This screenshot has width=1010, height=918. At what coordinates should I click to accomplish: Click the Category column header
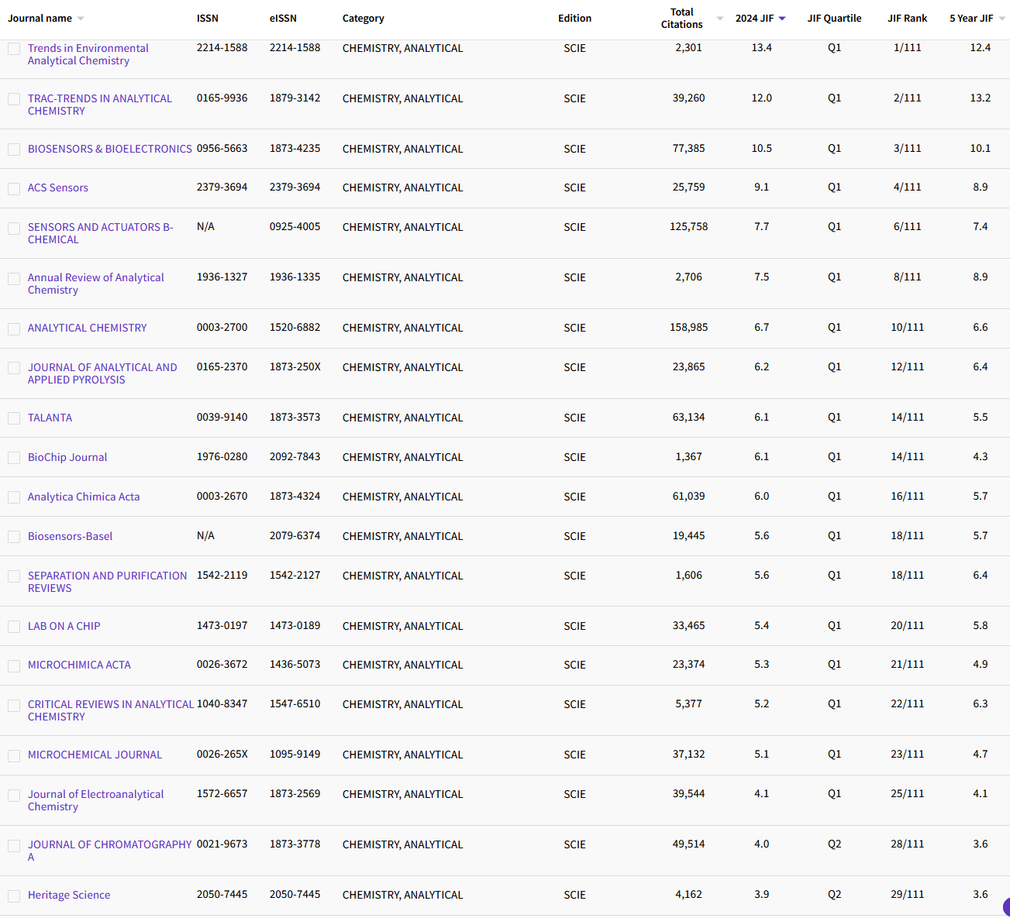pyautogui.click(x=363, y=19)
